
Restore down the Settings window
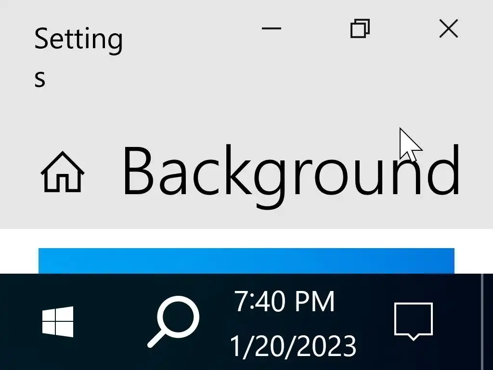coord(360,28)
